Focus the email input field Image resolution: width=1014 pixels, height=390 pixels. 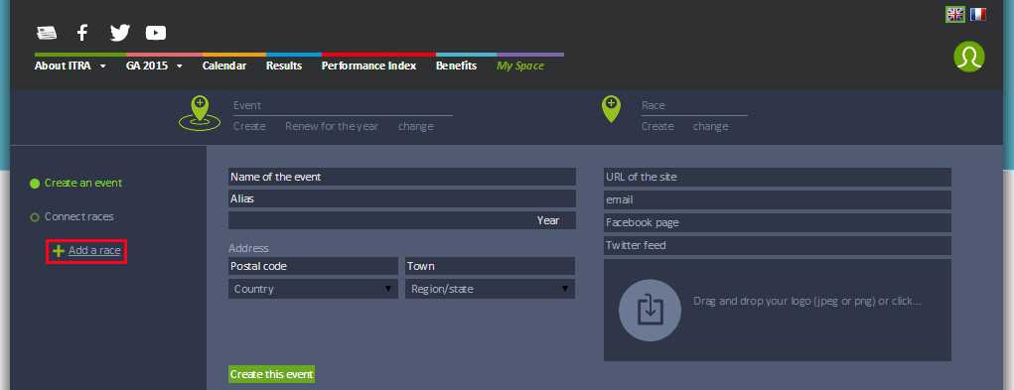(x=778, y=200)
